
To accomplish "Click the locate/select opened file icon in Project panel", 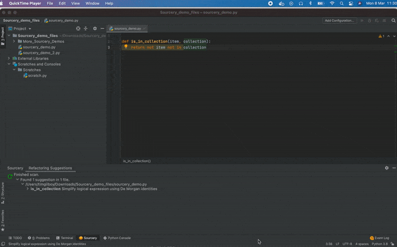I will [78, 28].
